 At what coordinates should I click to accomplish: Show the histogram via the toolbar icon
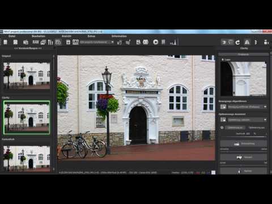pyautogui.click(x=173, y=42)
